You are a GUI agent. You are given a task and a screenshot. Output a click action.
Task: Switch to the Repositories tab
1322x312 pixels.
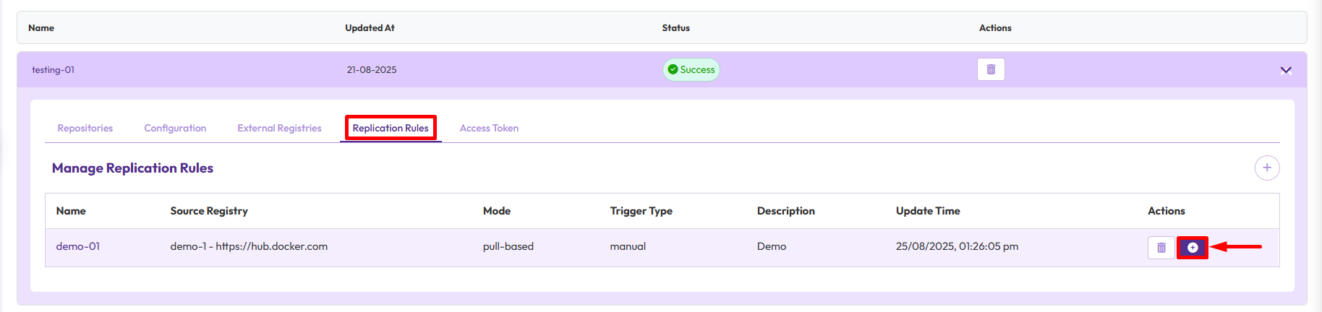coord(85,128)
